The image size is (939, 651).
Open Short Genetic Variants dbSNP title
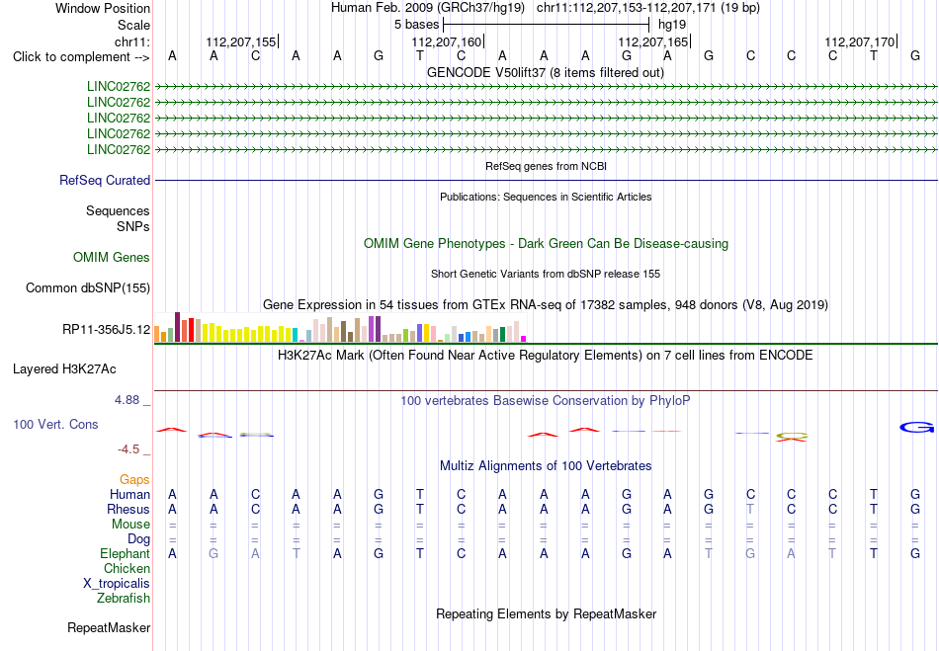pos(546,274)
